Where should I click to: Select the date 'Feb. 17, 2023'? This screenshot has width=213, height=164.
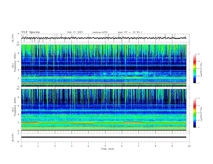coord(75,32)
